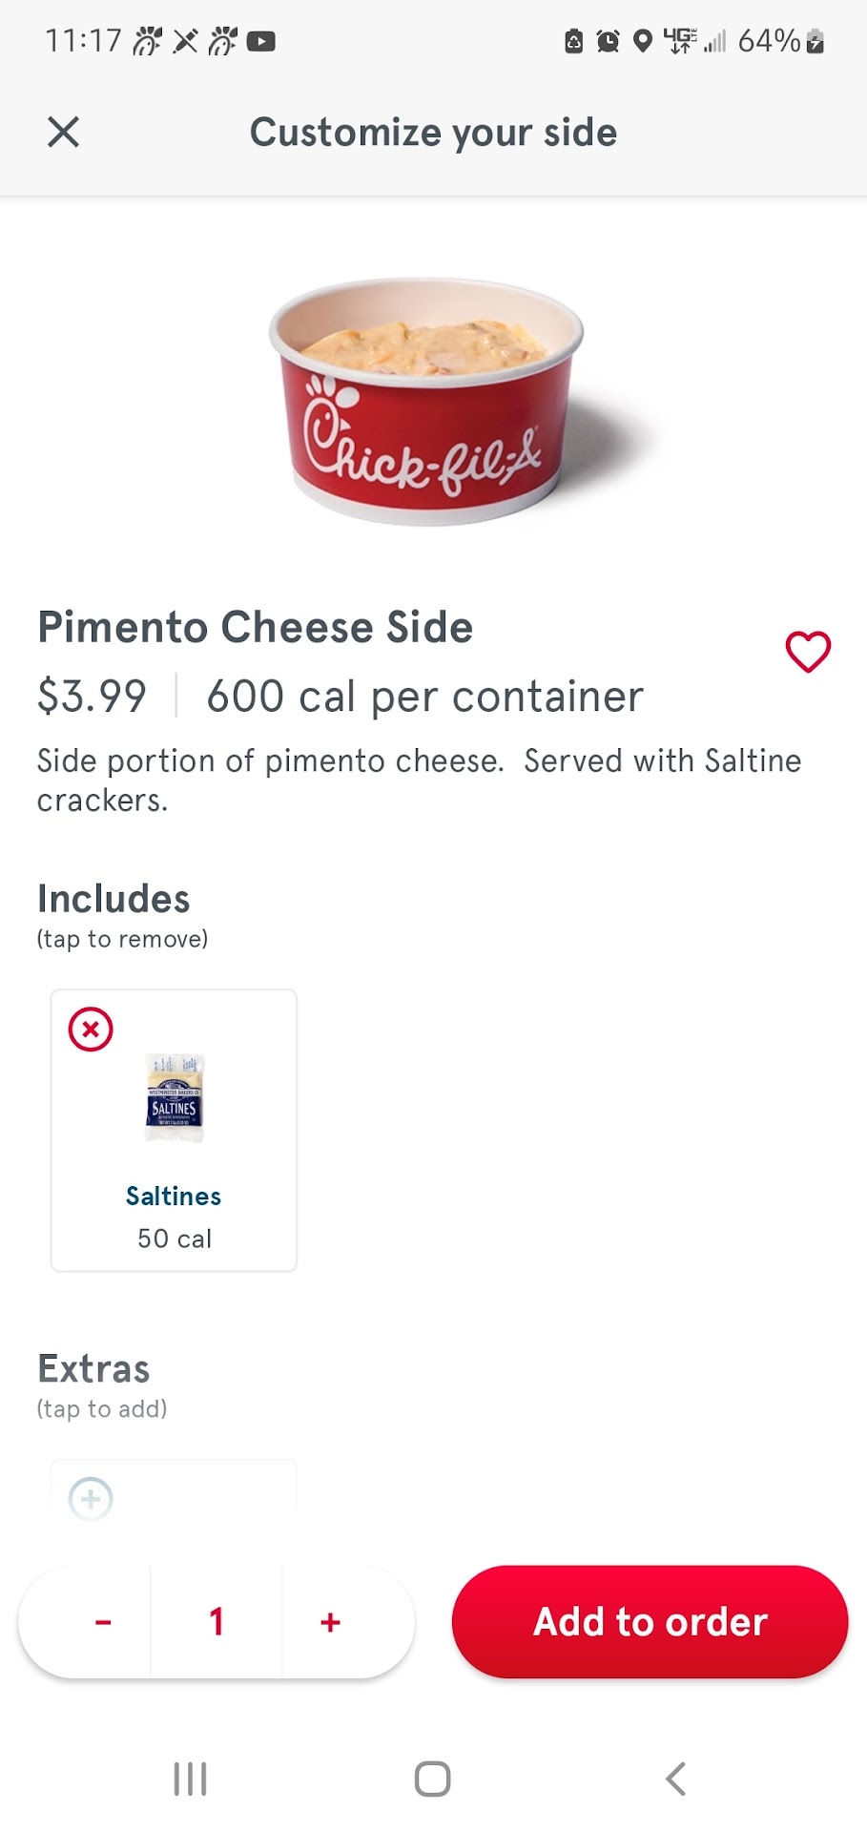
Task: Decrease quantity with the minus button
Action: point(103,1622)
